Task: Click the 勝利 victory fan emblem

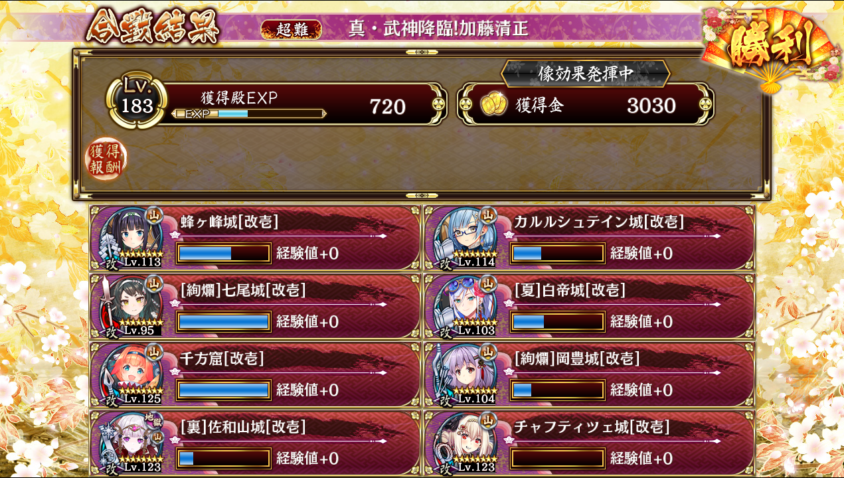Action: pyautogui.click(x=770, y=48)
